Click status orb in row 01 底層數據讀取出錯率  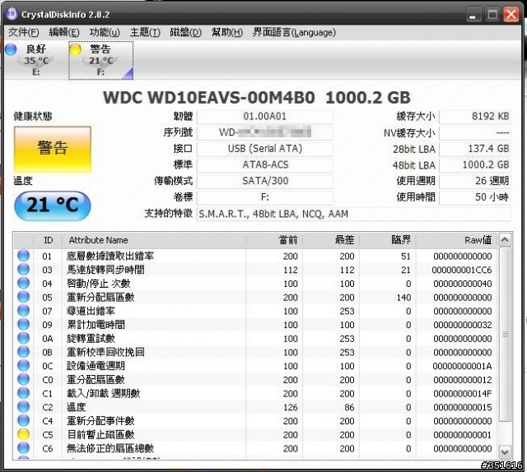point(24,256)
